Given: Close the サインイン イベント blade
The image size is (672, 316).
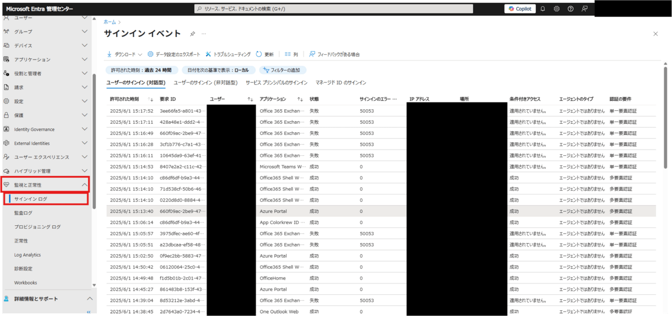Looking at the screenshot, I should click(656, 34).
